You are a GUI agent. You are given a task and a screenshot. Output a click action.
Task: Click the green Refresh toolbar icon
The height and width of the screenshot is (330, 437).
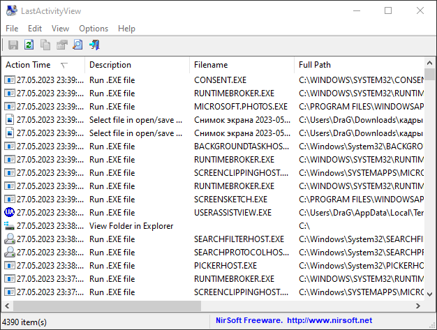[29, 45]
